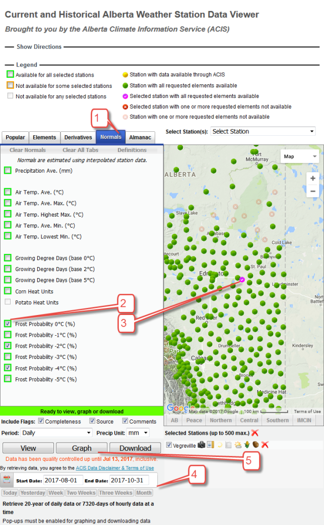Check Air Temp. Ave. (°C)
324x525 pixels.
[8, 192]
